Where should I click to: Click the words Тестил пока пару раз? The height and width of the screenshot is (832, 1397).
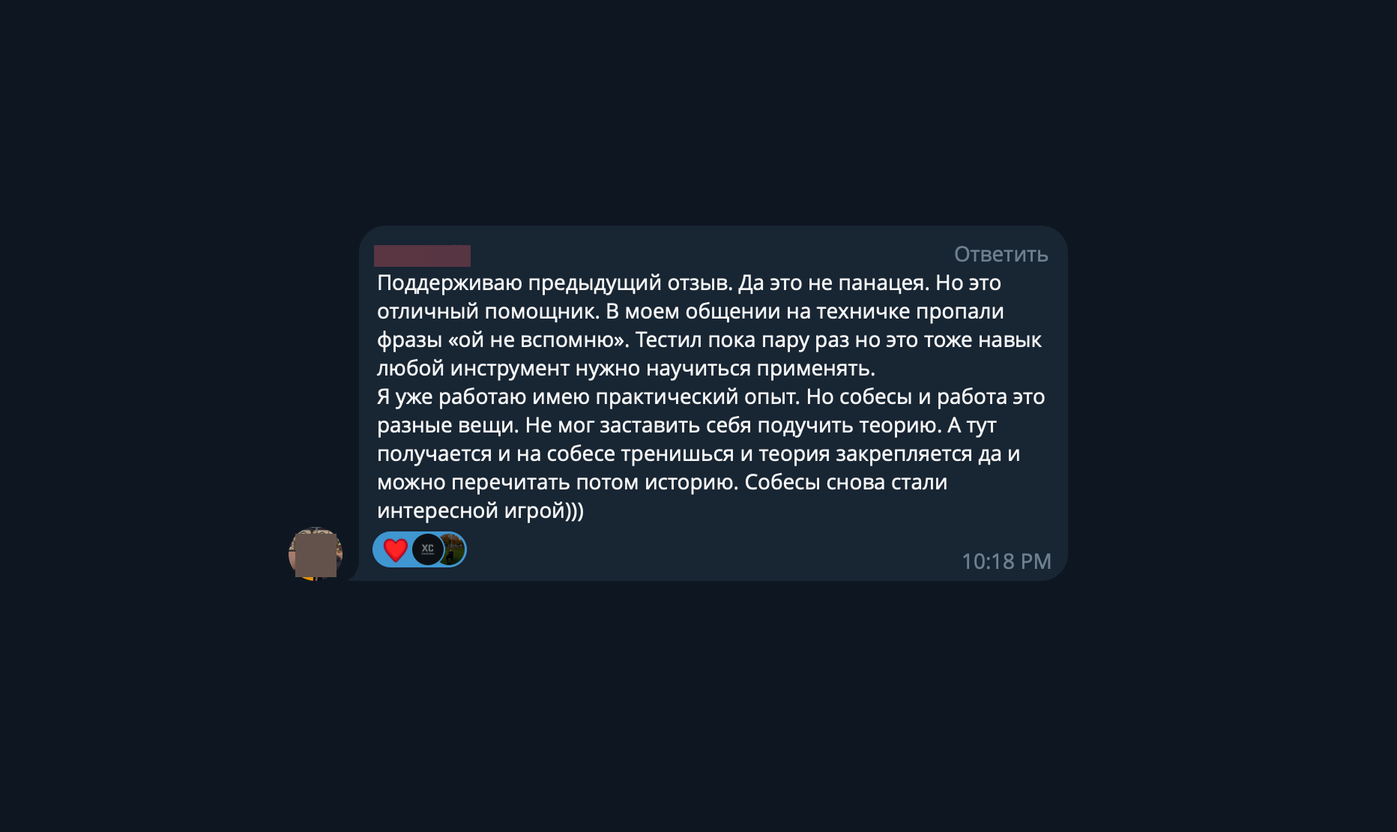coord(742,340)
